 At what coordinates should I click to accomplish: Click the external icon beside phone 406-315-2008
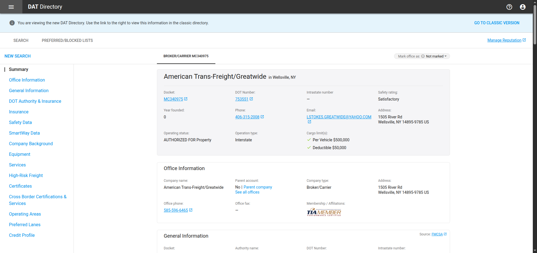(262, 117)
